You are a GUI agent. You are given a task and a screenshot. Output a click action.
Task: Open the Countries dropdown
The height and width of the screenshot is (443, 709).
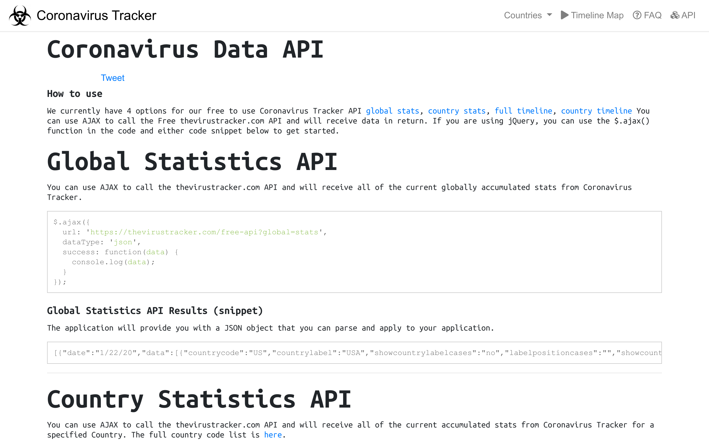click(x=523, y=15)
